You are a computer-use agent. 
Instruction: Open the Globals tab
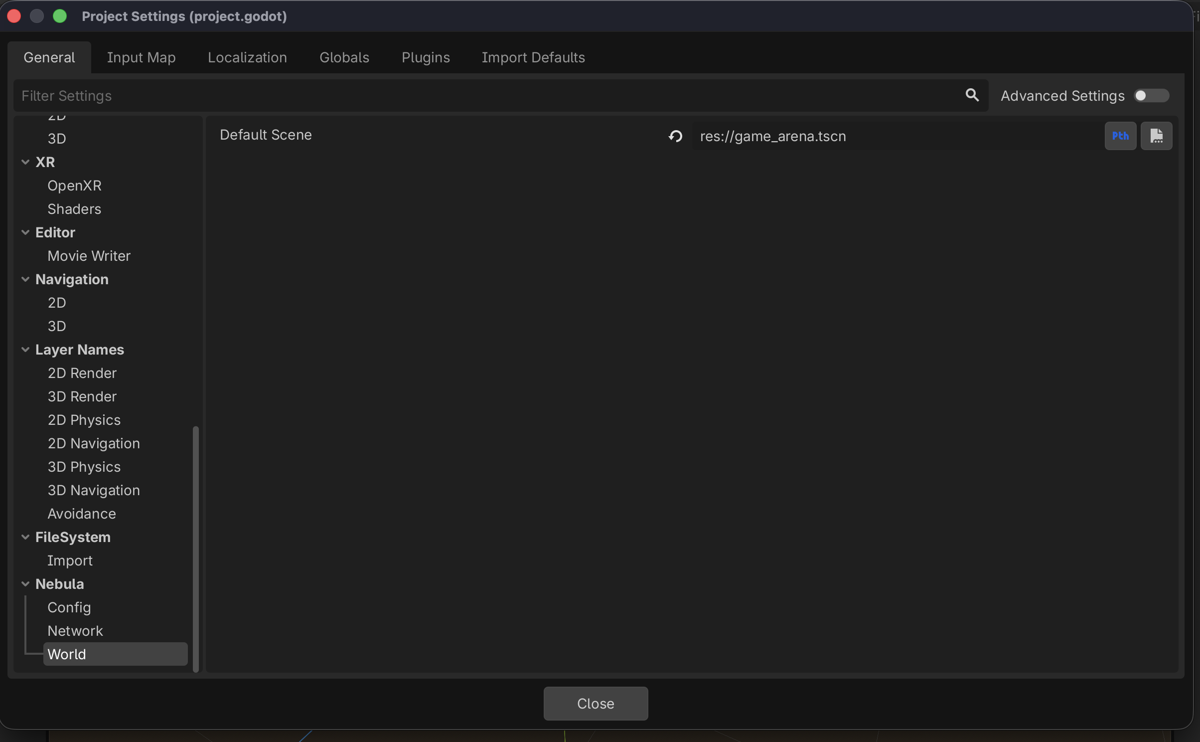pyautogui.click(x=344, y=58)
